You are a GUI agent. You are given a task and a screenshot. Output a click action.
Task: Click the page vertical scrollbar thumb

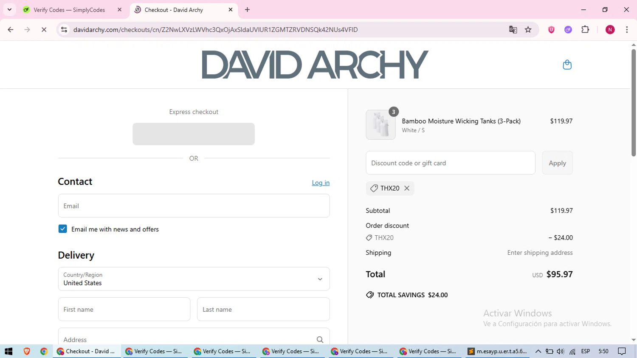[x=634, y=103]
